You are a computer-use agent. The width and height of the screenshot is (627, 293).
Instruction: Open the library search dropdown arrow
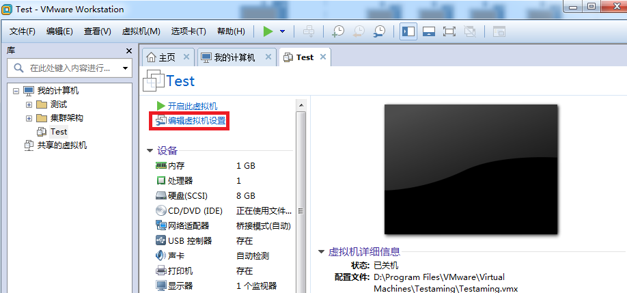click(125, 68)
